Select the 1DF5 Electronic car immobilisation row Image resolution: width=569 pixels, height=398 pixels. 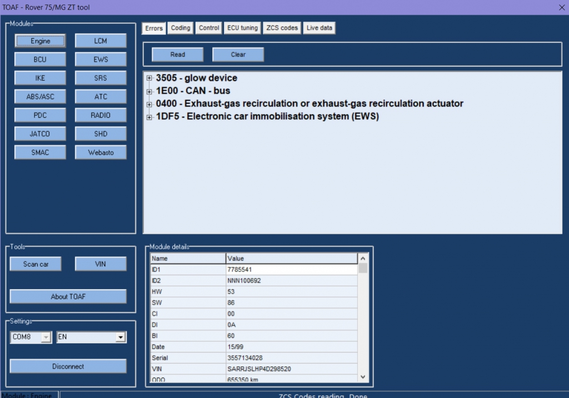tap(267, 117)
